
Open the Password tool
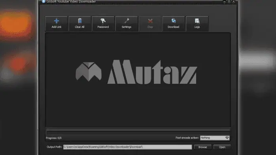[x=103, y=24]
